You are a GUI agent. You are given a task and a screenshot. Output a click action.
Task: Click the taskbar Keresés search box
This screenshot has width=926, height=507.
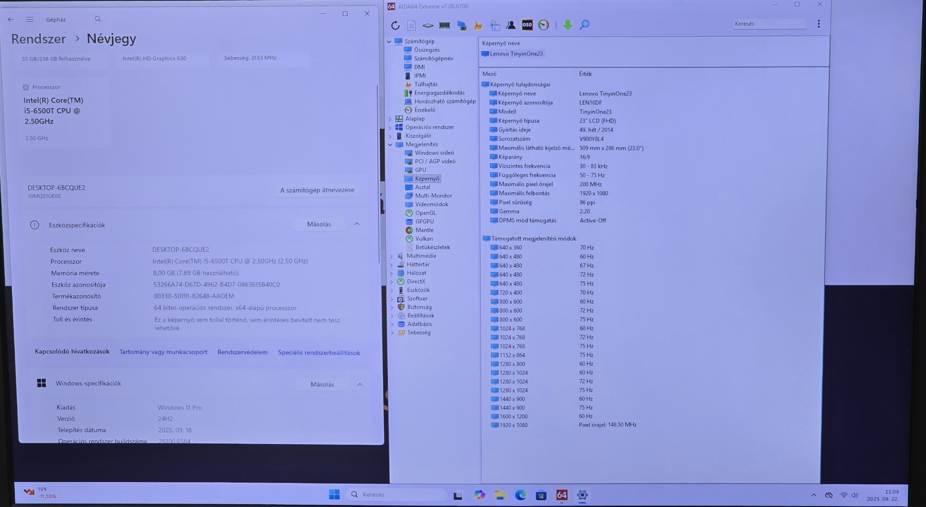[x=397, y=495]
